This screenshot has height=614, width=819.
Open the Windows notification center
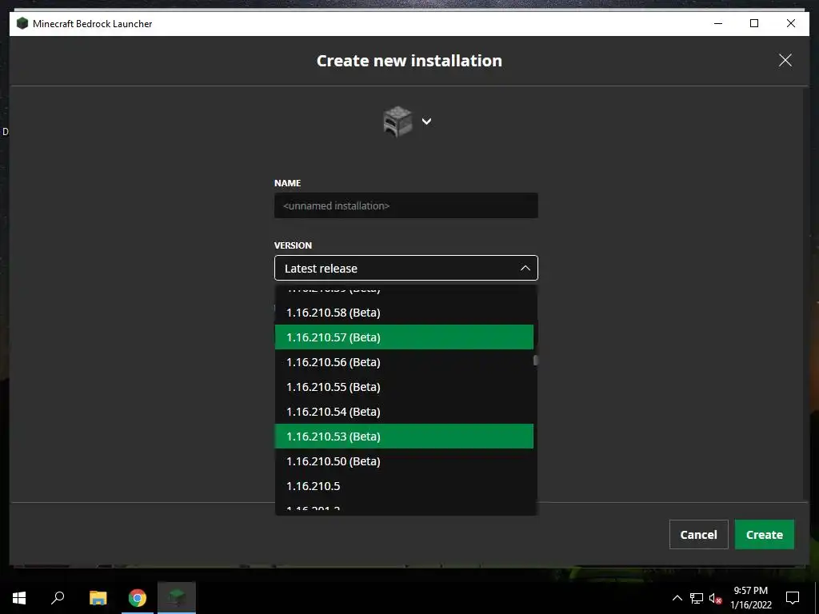[793, 598]
